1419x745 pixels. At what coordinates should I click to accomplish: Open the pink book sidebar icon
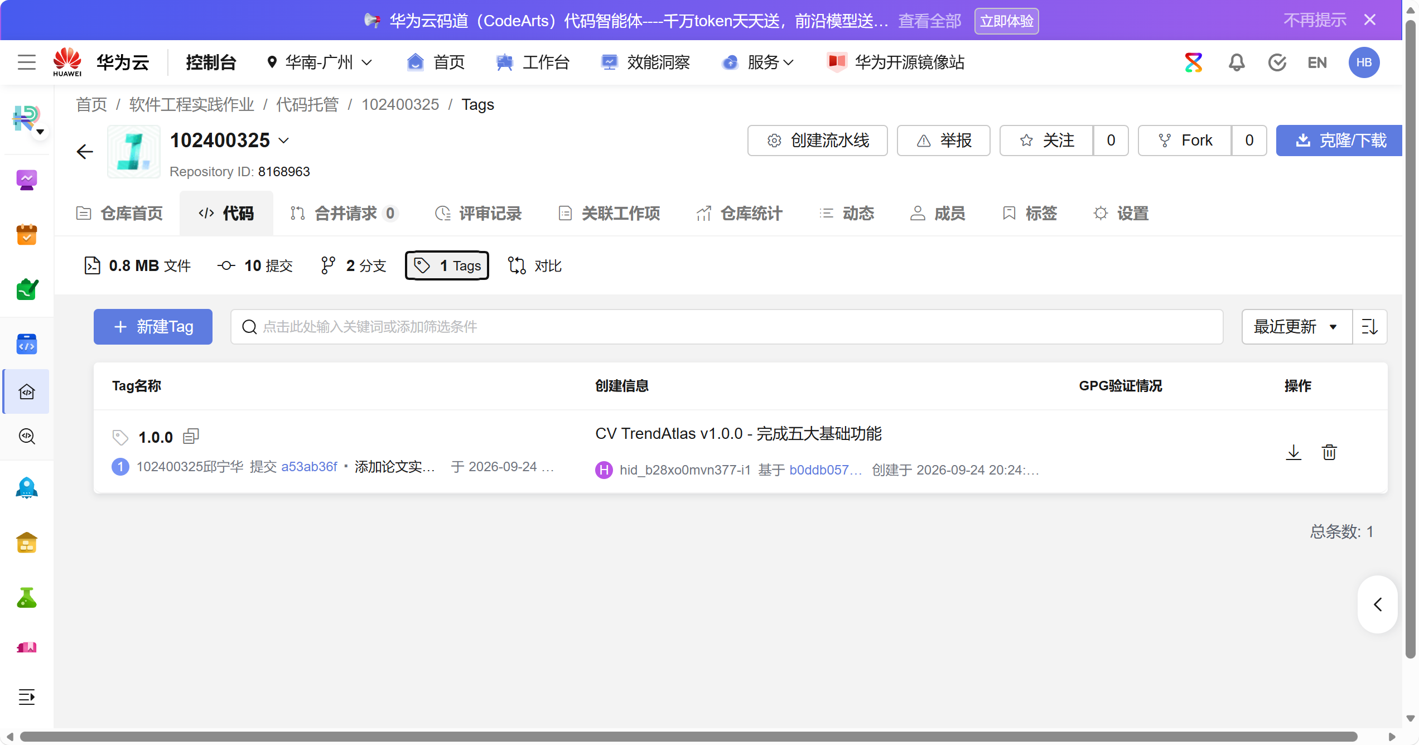click(27, 647)
